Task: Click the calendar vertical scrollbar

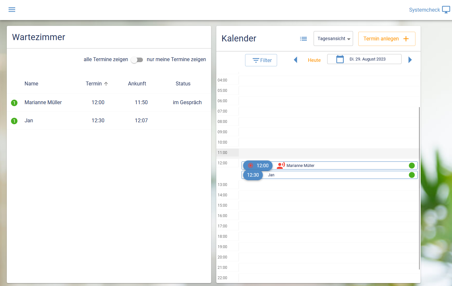Action: pos(419,188)
